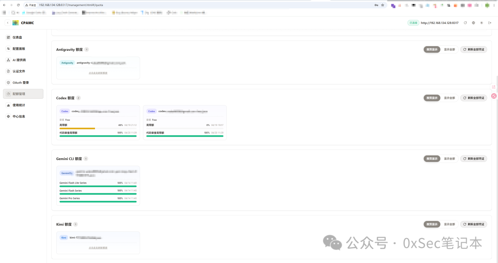
Task: Click second Codex card 代码审查周限额 green bar
Action: (185, 136)
